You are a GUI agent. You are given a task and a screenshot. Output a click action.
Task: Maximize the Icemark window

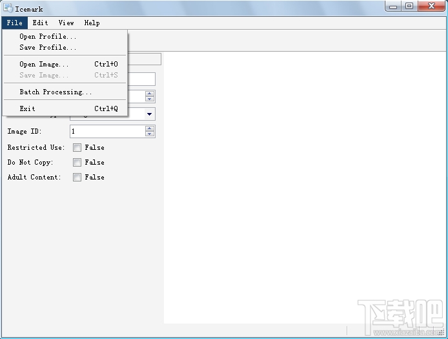pyautogui.click(x=409, y=6)
